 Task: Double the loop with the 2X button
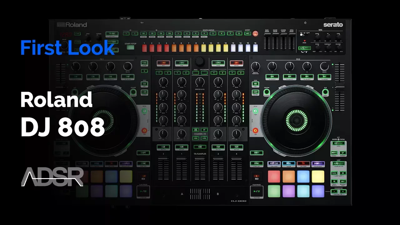click(x=343, y=173)
